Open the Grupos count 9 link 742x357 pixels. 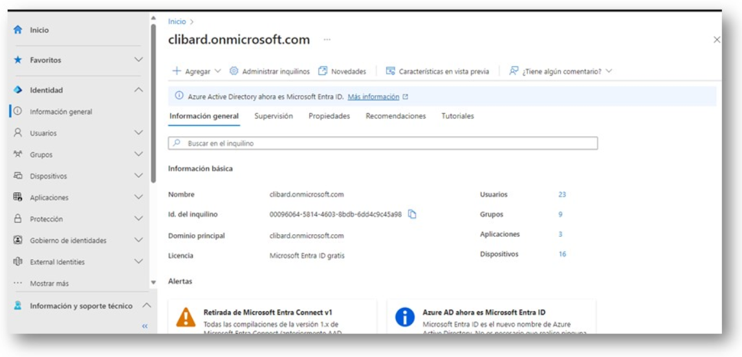(x=560, y=214)
